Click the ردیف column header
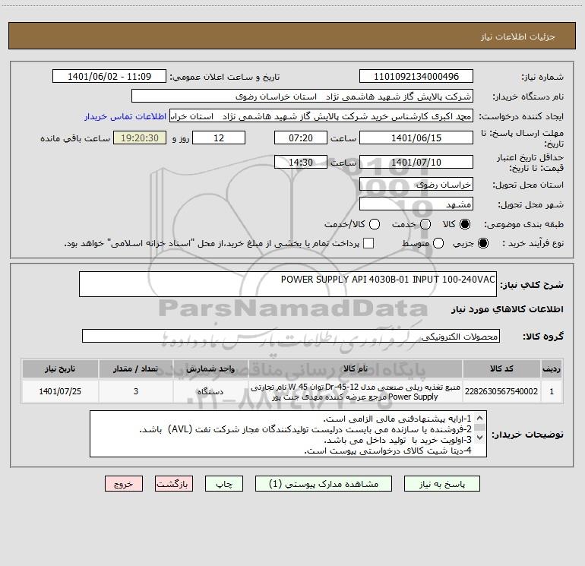The height and width of the screenshot is (566, 585). click(x=552, y=368)
